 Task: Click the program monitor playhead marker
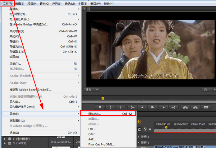click(x=103, y=98)
